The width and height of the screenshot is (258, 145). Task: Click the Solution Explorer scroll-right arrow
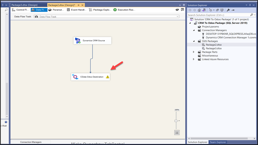(255, 138)
